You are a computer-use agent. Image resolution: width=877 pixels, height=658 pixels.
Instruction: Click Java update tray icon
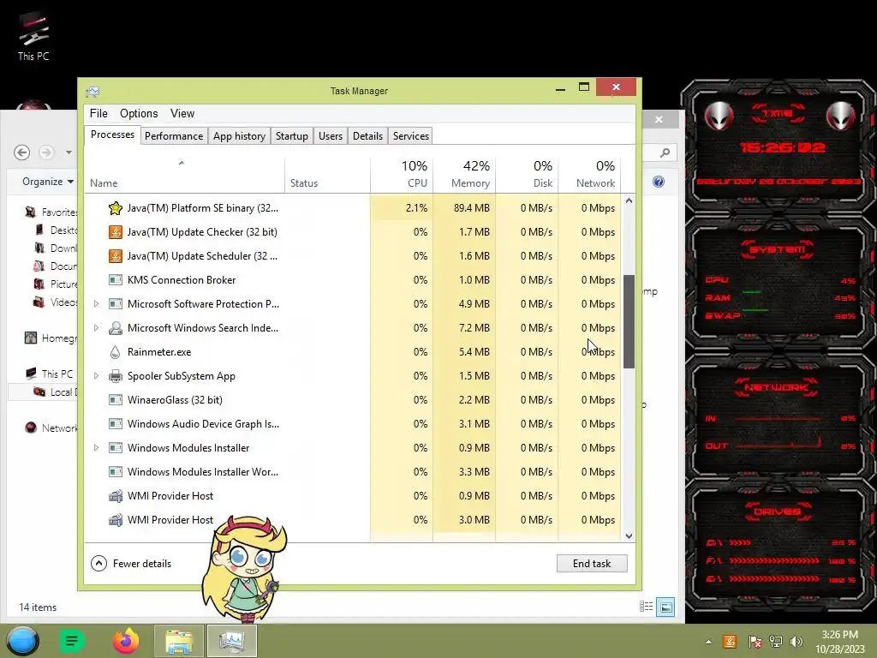[x=730, y=642]
